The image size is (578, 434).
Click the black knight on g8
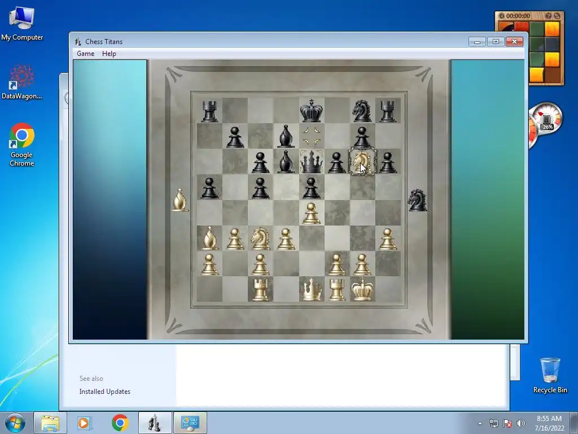pyautogui.click(x=362, y=111)
